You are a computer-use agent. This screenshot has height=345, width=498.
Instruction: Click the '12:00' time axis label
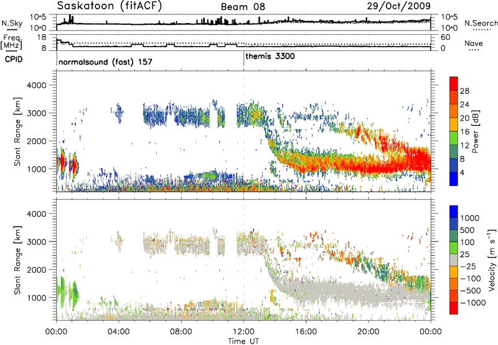pyautogui.click(x=243, y=332)
